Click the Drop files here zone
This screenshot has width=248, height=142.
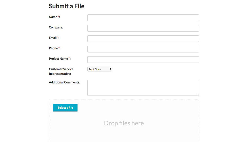coord(124,123)
